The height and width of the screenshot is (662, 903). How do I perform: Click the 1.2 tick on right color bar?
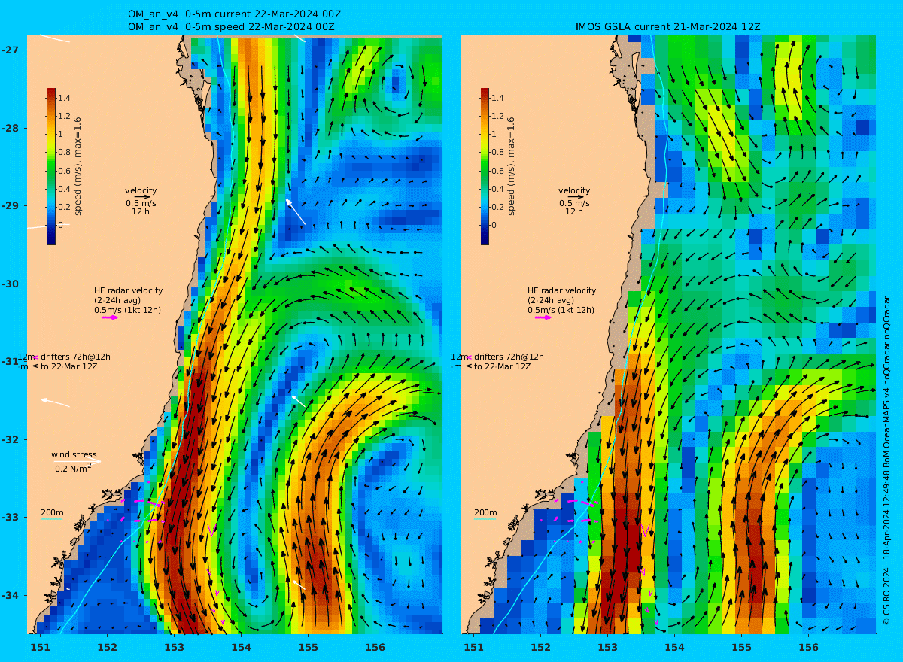(497, 116)
